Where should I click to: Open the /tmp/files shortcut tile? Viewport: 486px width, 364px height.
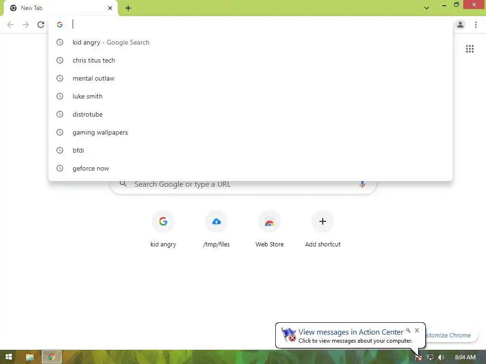click(x=216, y=229)
